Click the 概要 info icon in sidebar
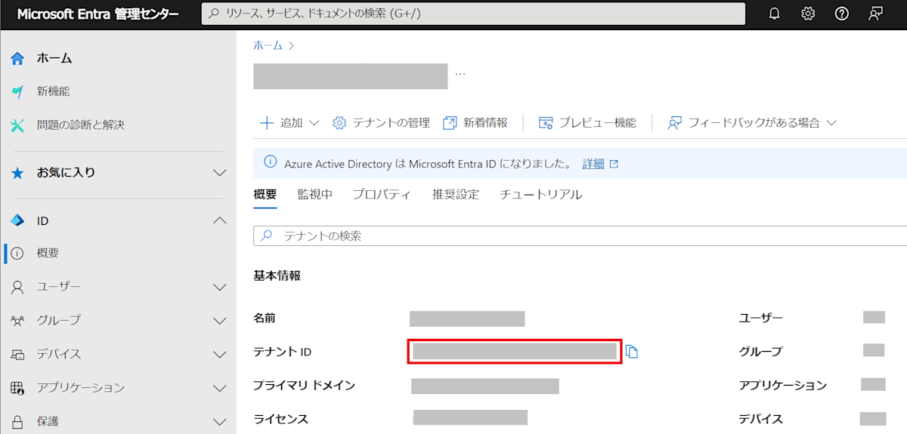Image resolution: width=907 pixels, height=434 pixels. [x=17, y=254]
